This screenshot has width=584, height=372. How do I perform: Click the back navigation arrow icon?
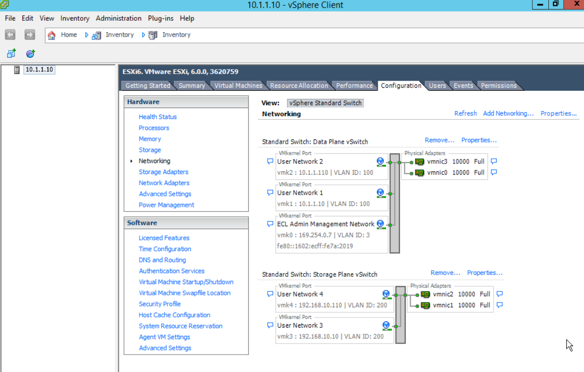coord(10,34)
